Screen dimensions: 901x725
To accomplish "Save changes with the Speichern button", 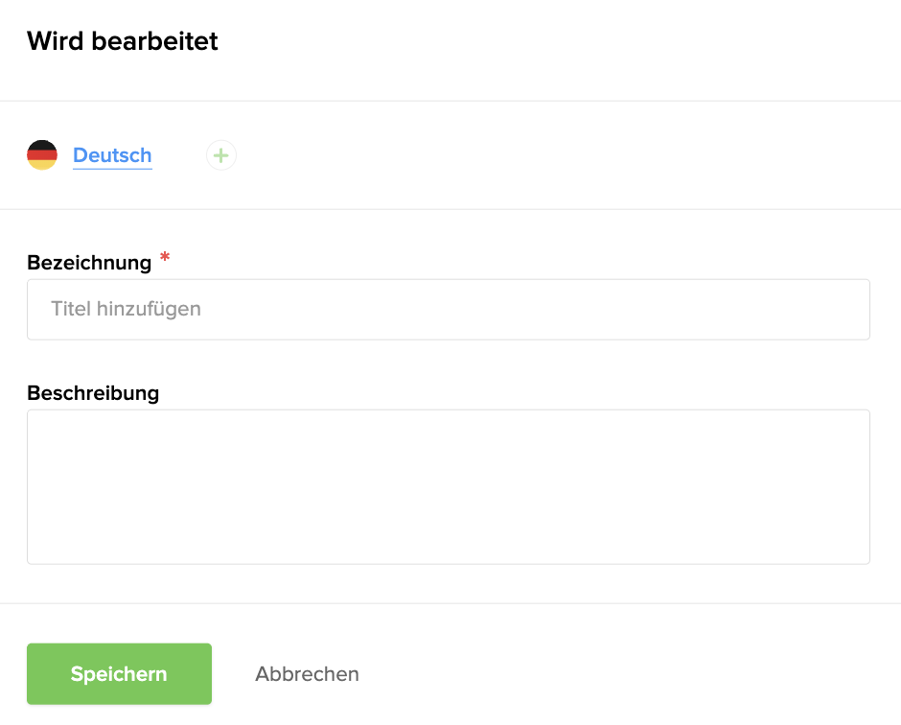I will (119, 674).
